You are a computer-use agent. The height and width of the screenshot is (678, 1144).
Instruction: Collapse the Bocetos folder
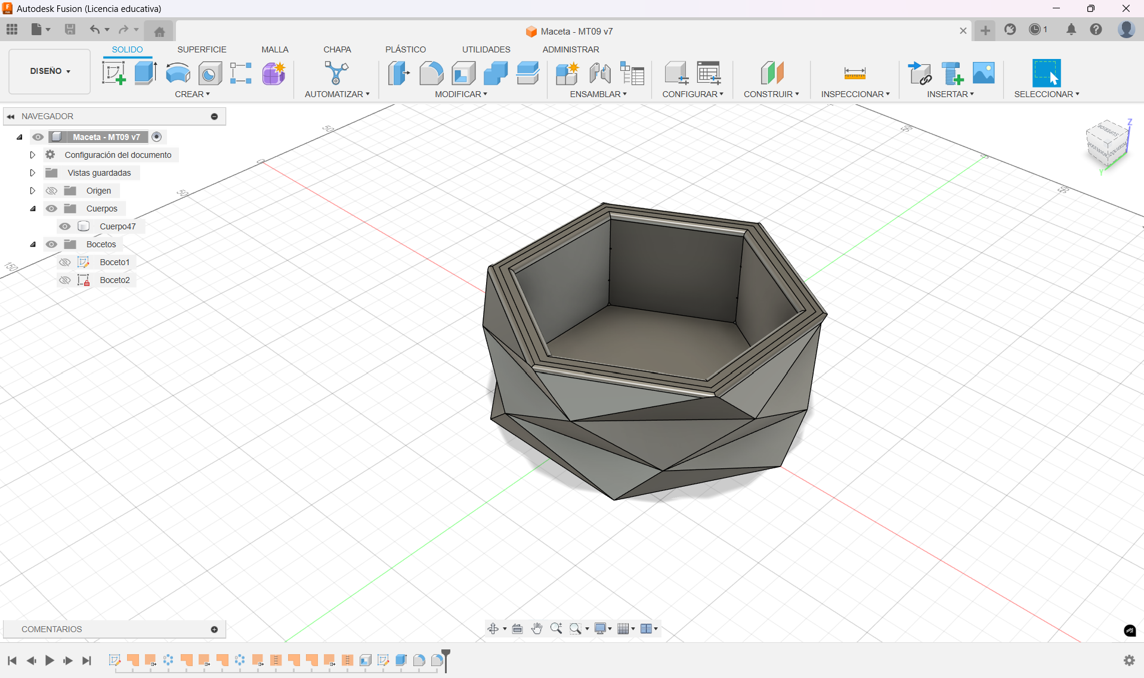coord(33,244)
